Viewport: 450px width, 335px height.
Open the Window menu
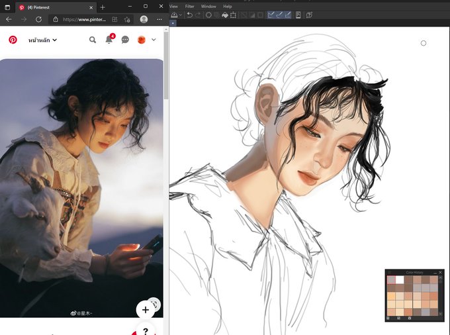pos(208,7)
